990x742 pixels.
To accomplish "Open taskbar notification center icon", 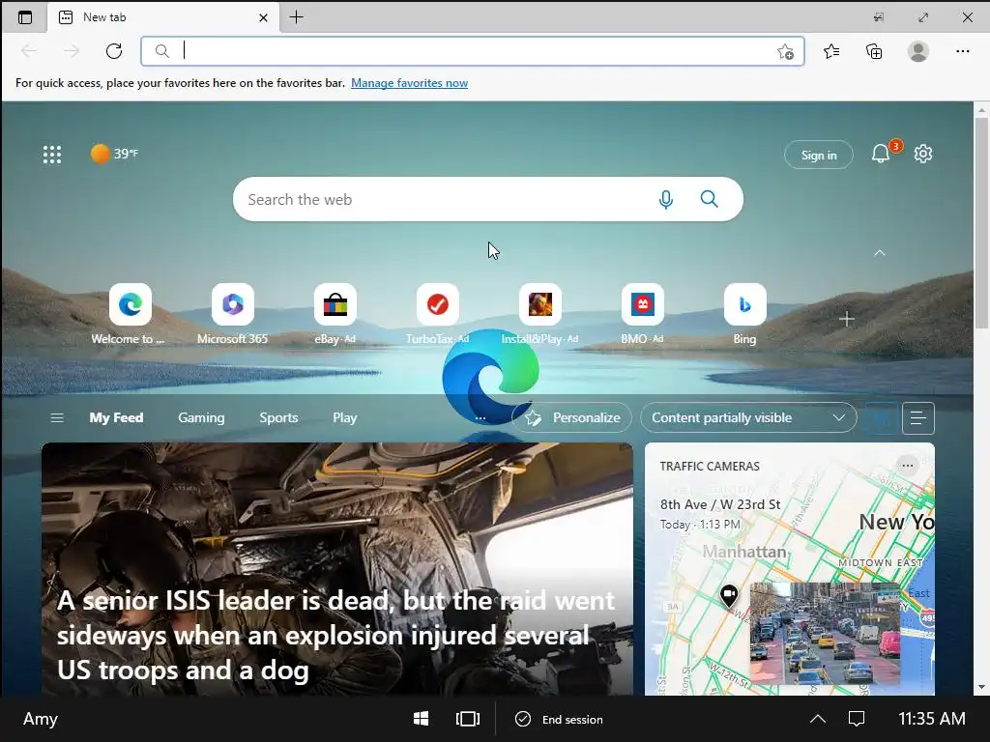I will (857, 719).
